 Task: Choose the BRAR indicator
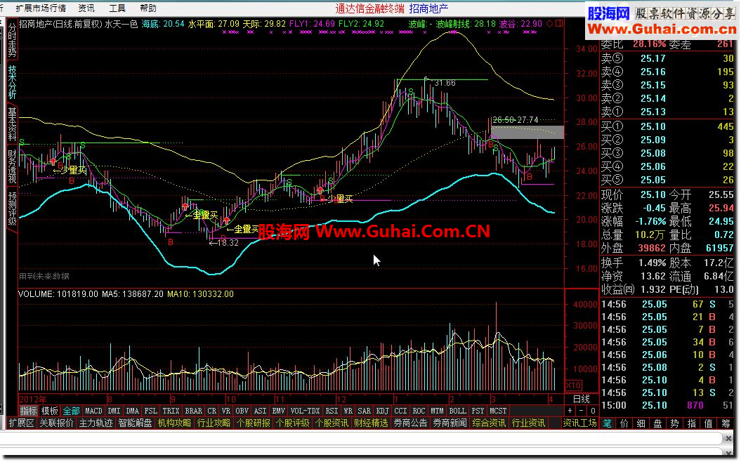click(x=193, y=411)
